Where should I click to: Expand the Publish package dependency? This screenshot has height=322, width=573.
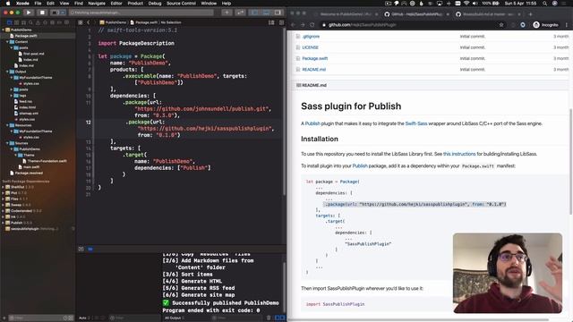pyautogui.click(x=4, y=223)
